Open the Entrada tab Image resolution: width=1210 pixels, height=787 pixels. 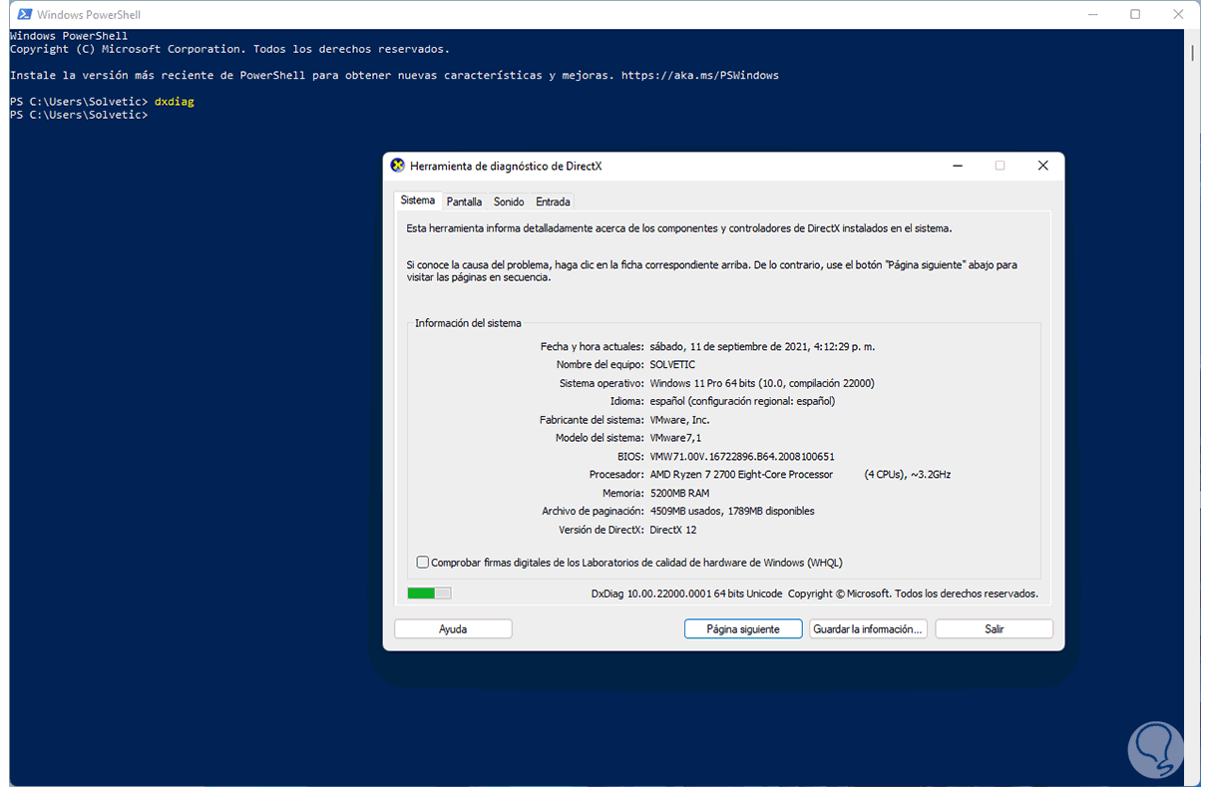tap(553, 201)
